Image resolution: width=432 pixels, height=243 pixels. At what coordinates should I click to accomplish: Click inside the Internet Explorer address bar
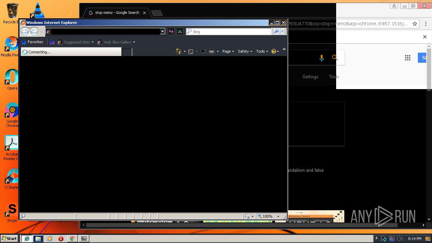103,31
